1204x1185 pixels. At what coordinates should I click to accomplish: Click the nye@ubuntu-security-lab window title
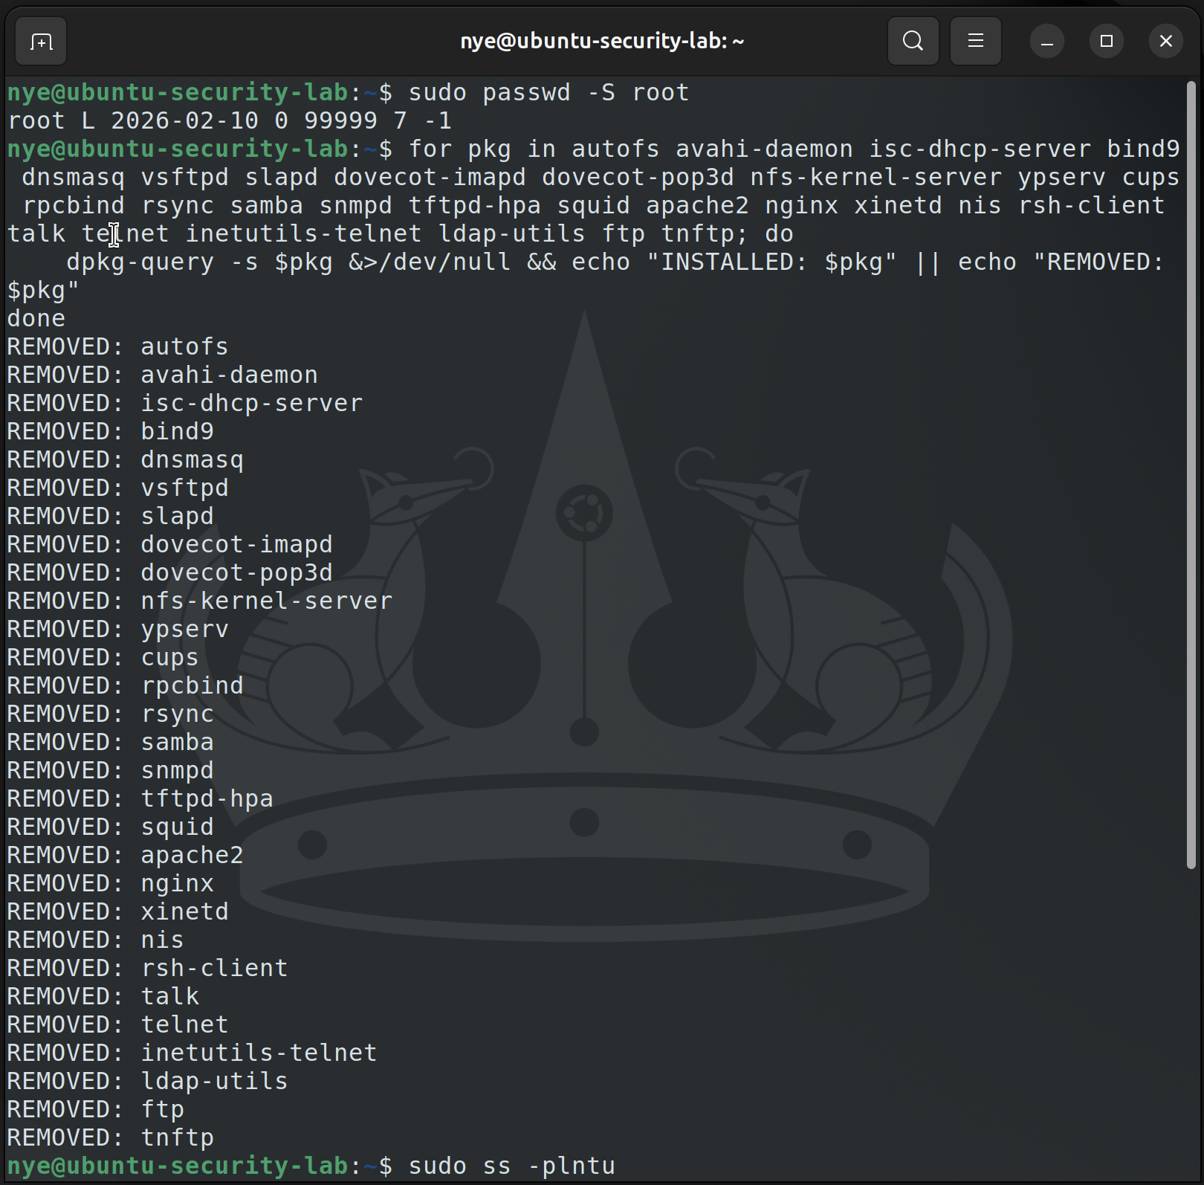coord(601,41)
